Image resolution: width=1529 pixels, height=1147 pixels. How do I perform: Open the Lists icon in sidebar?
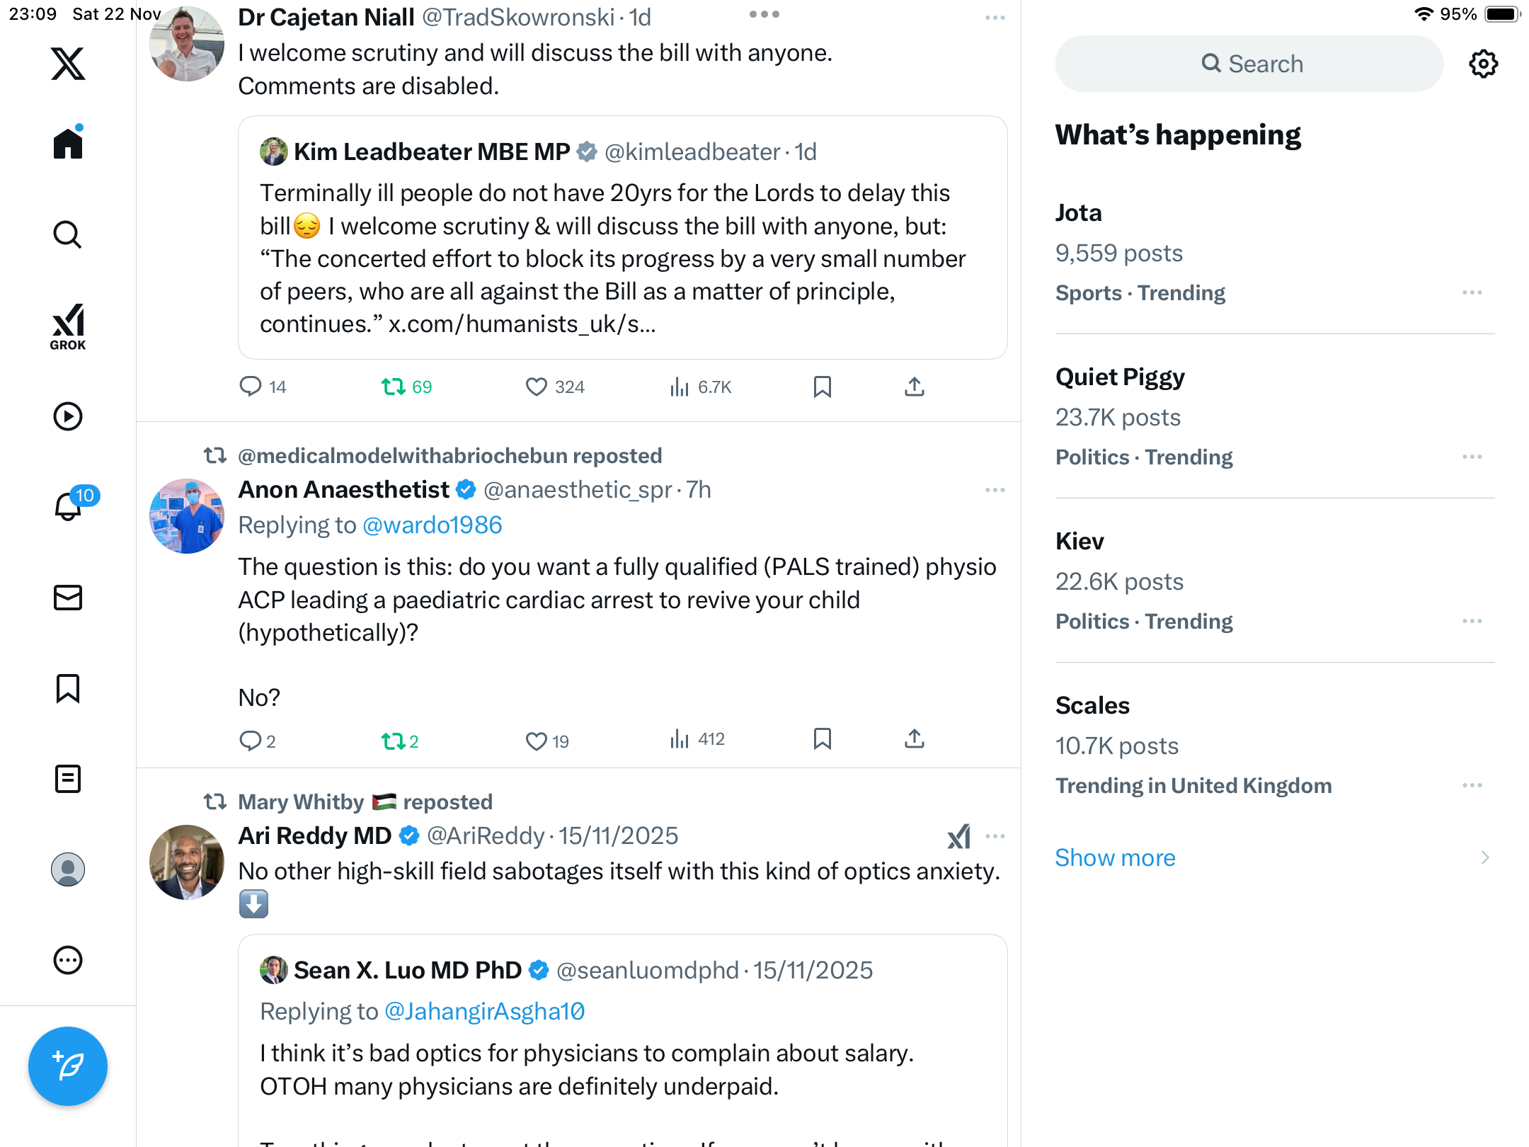(68, 779)
